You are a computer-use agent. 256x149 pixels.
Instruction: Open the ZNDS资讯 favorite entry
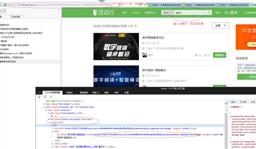click(x=21, y=33)
